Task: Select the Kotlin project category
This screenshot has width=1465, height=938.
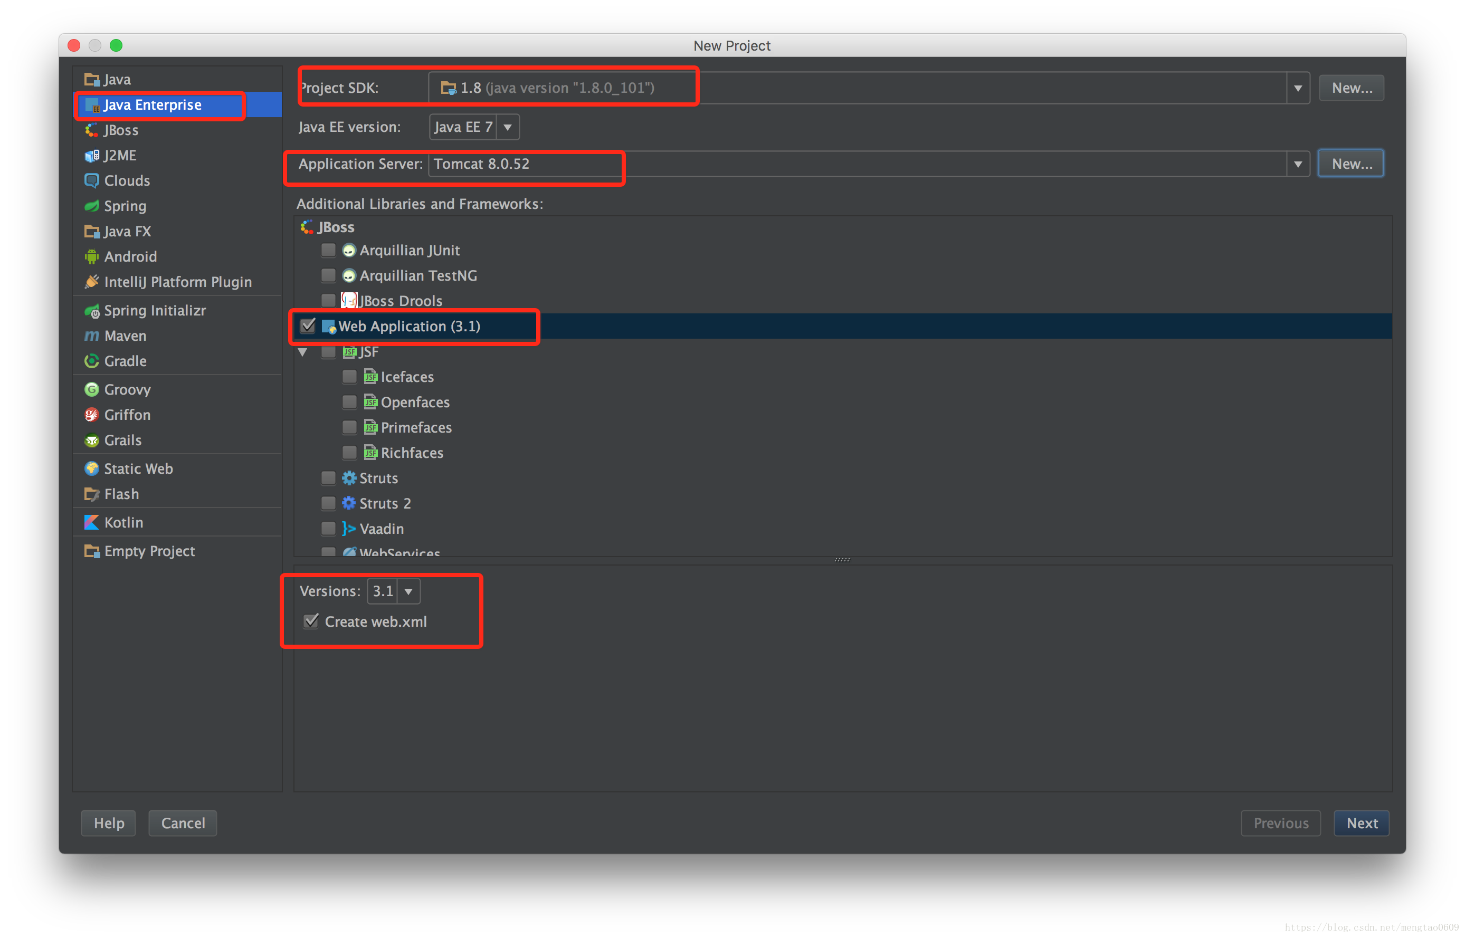Action: [x=177, y=523]
